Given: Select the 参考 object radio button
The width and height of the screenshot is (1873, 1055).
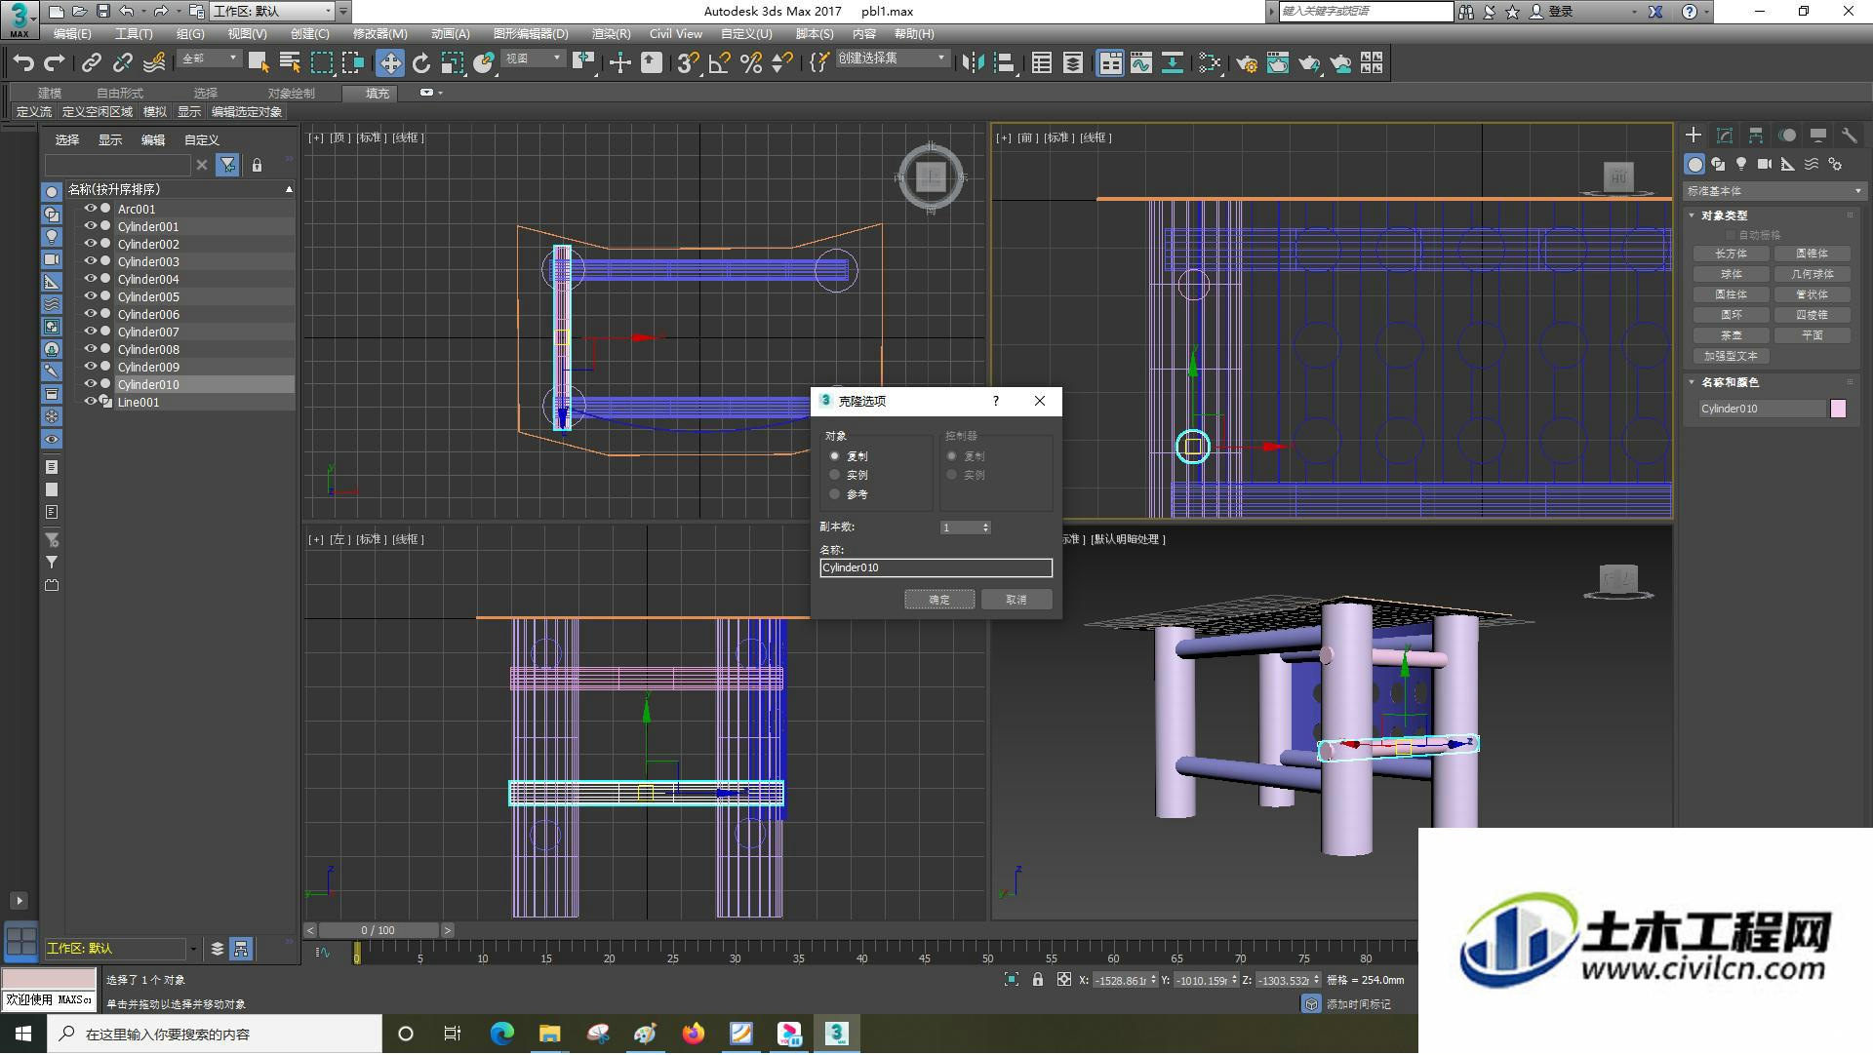Looking at the screenshot, I should click(x=835, y=494).
